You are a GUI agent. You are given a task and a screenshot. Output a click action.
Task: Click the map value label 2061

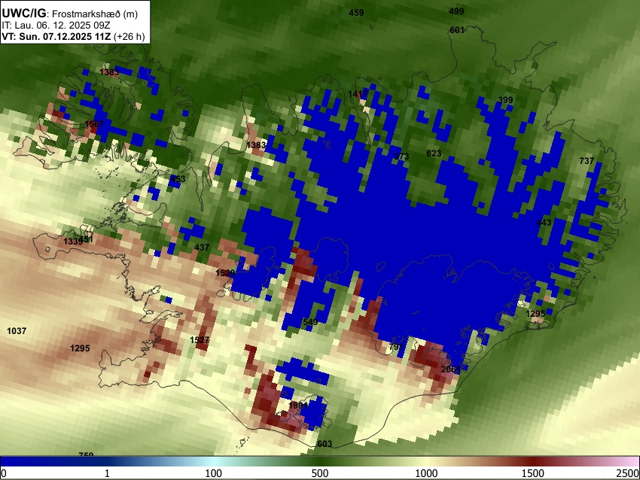point(451,369)
